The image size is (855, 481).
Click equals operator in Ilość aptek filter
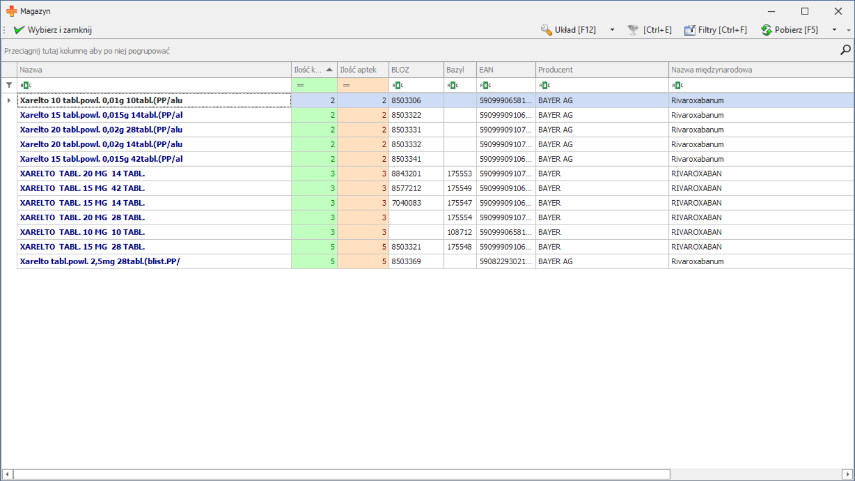pos(346,85)
